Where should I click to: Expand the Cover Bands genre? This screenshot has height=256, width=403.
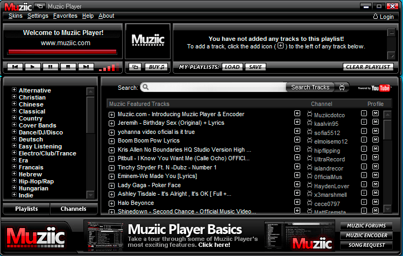pos(14,125)
